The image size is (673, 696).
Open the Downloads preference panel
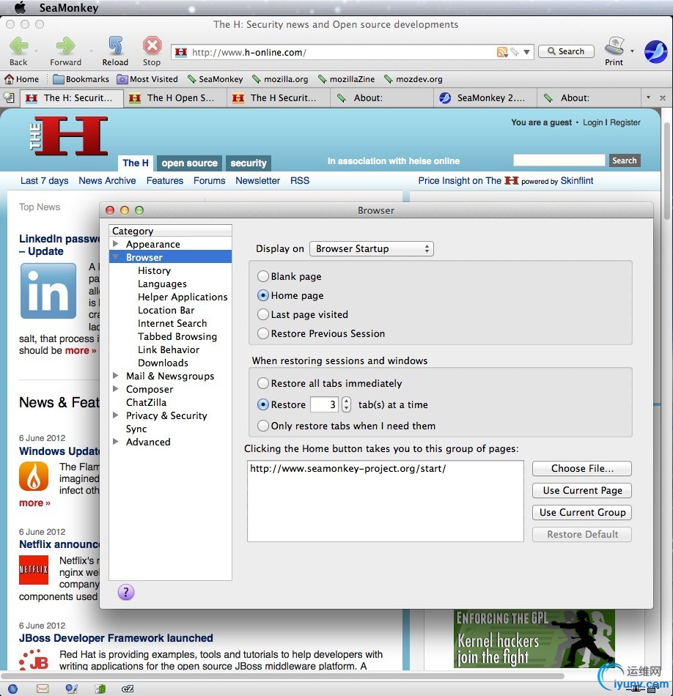pyautogui.click(x=163, y=363)
